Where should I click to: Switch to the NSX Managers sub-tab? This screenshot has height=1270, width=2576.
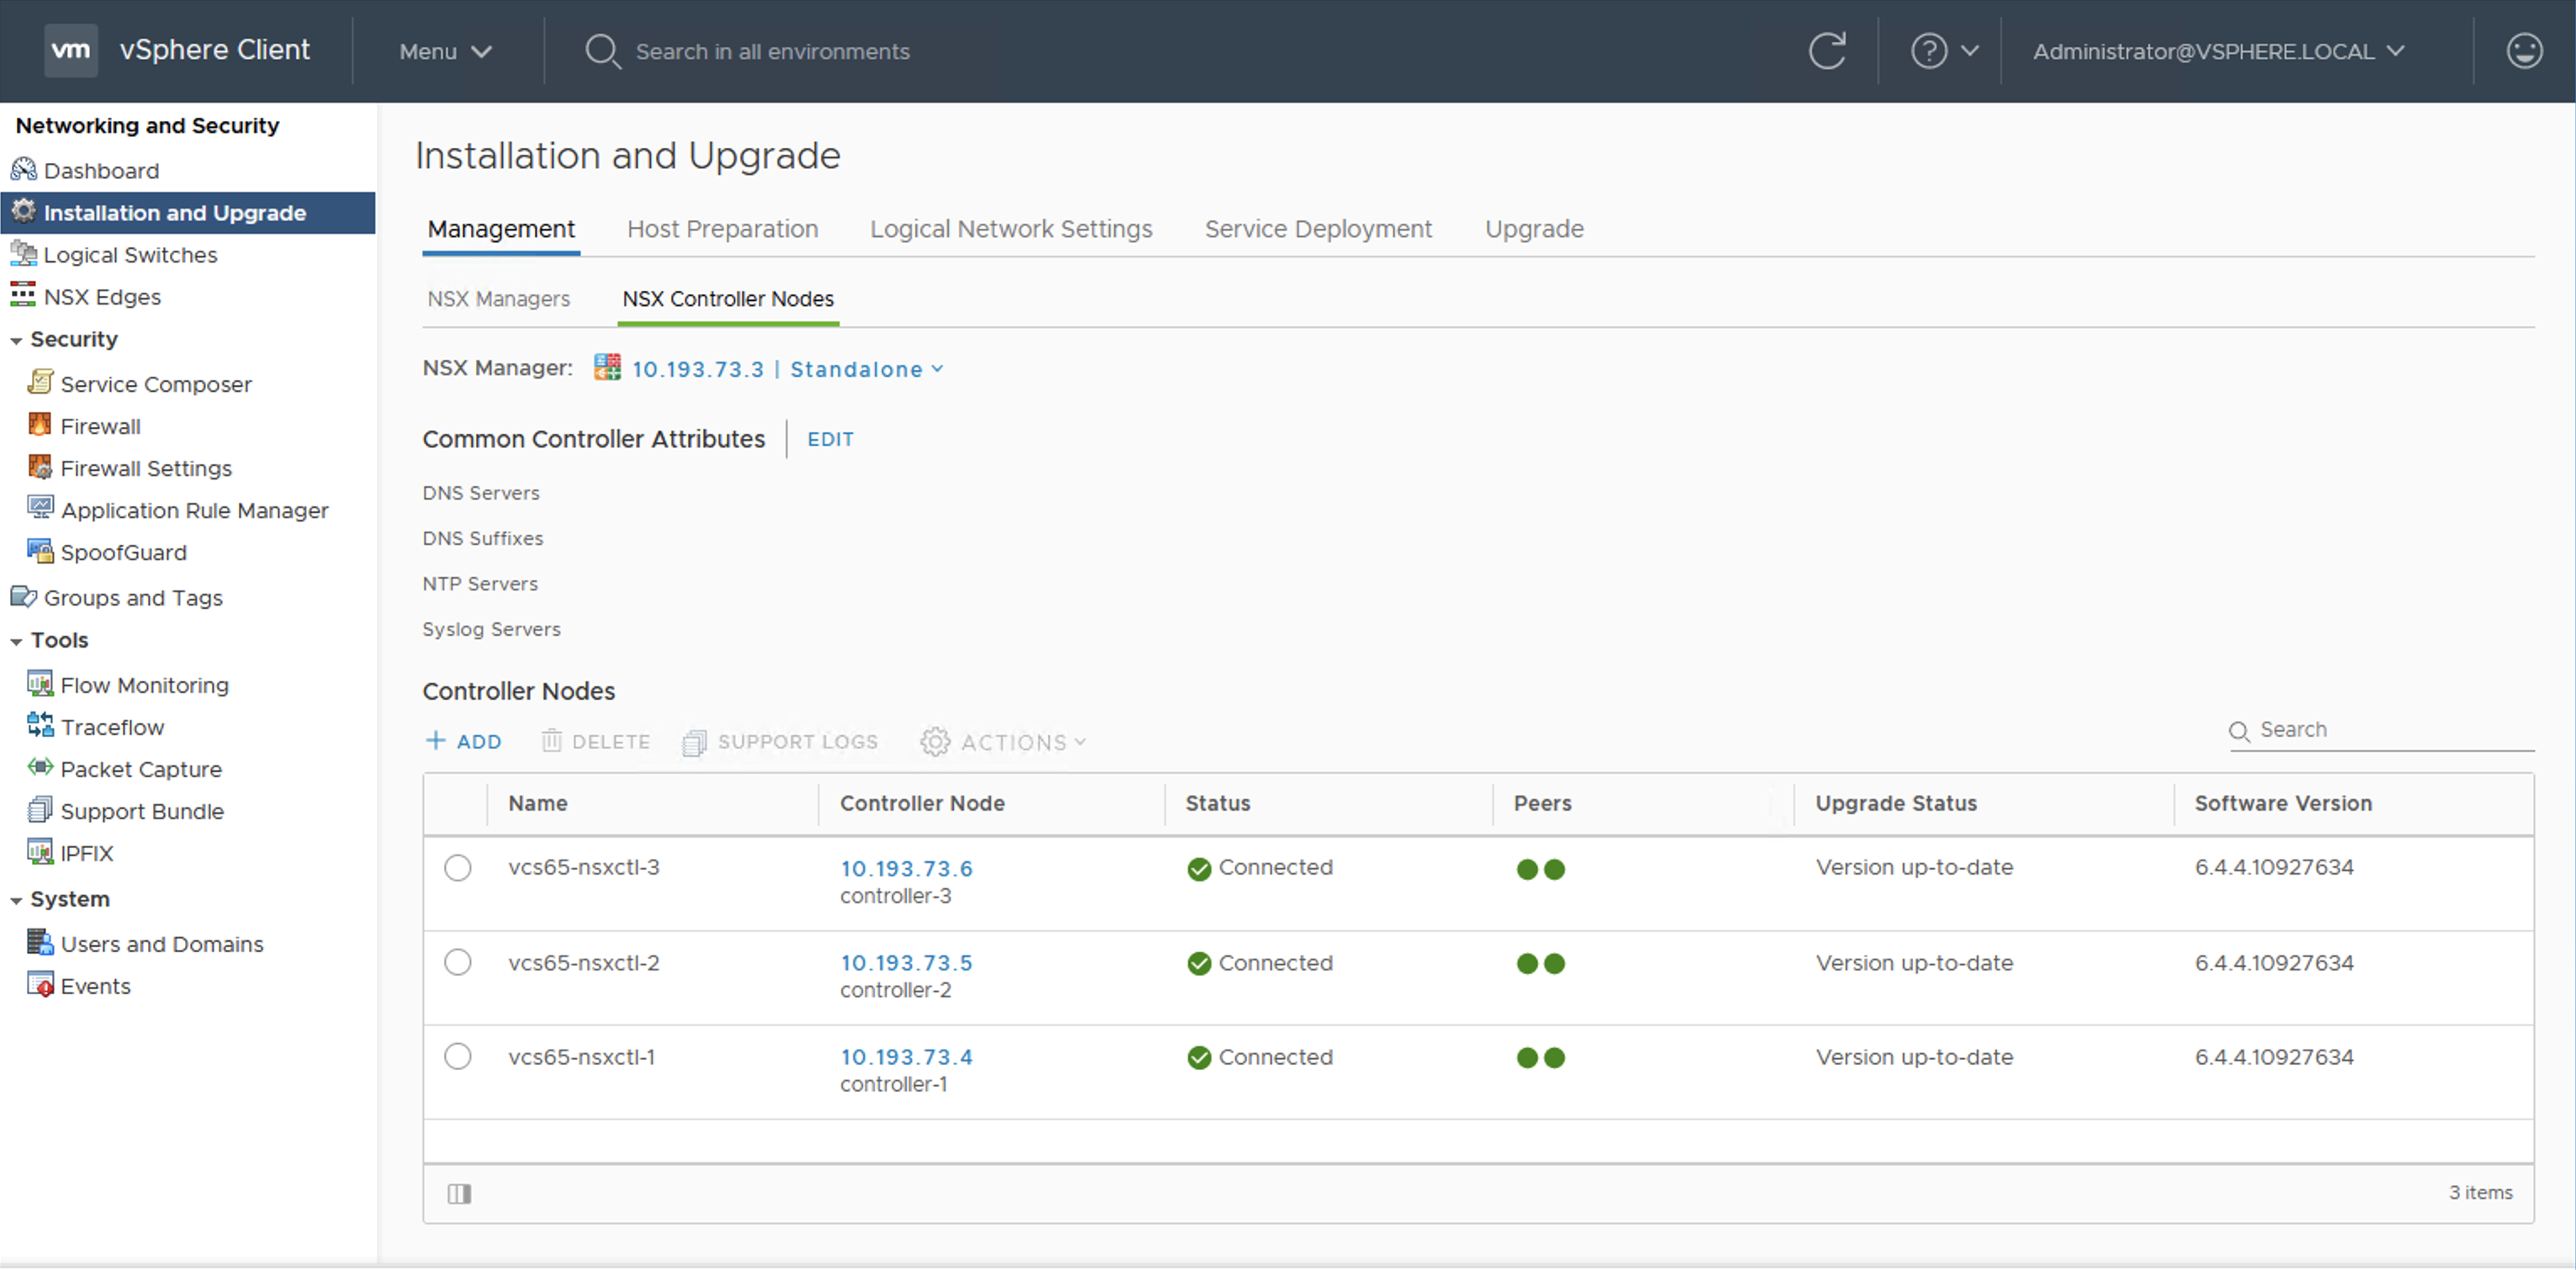pyautogui.click(x=498, y=299)
